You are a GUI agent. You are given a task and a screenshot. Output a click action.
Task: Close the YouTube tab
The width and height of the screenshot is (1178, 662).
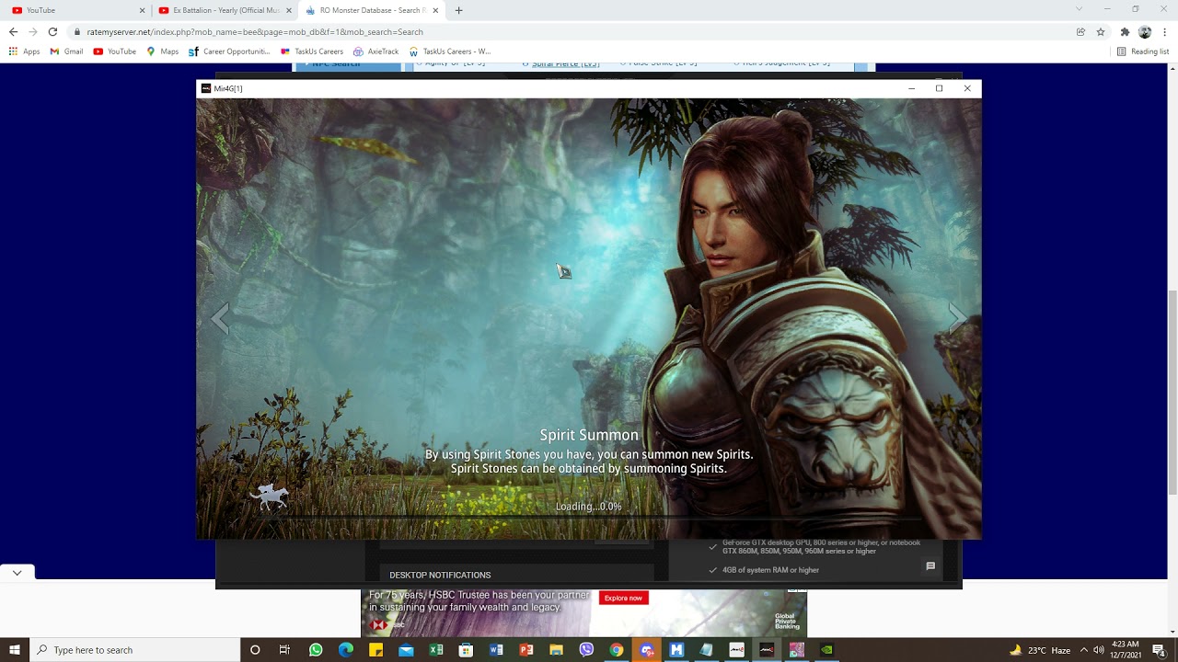[x=142, y=10]
